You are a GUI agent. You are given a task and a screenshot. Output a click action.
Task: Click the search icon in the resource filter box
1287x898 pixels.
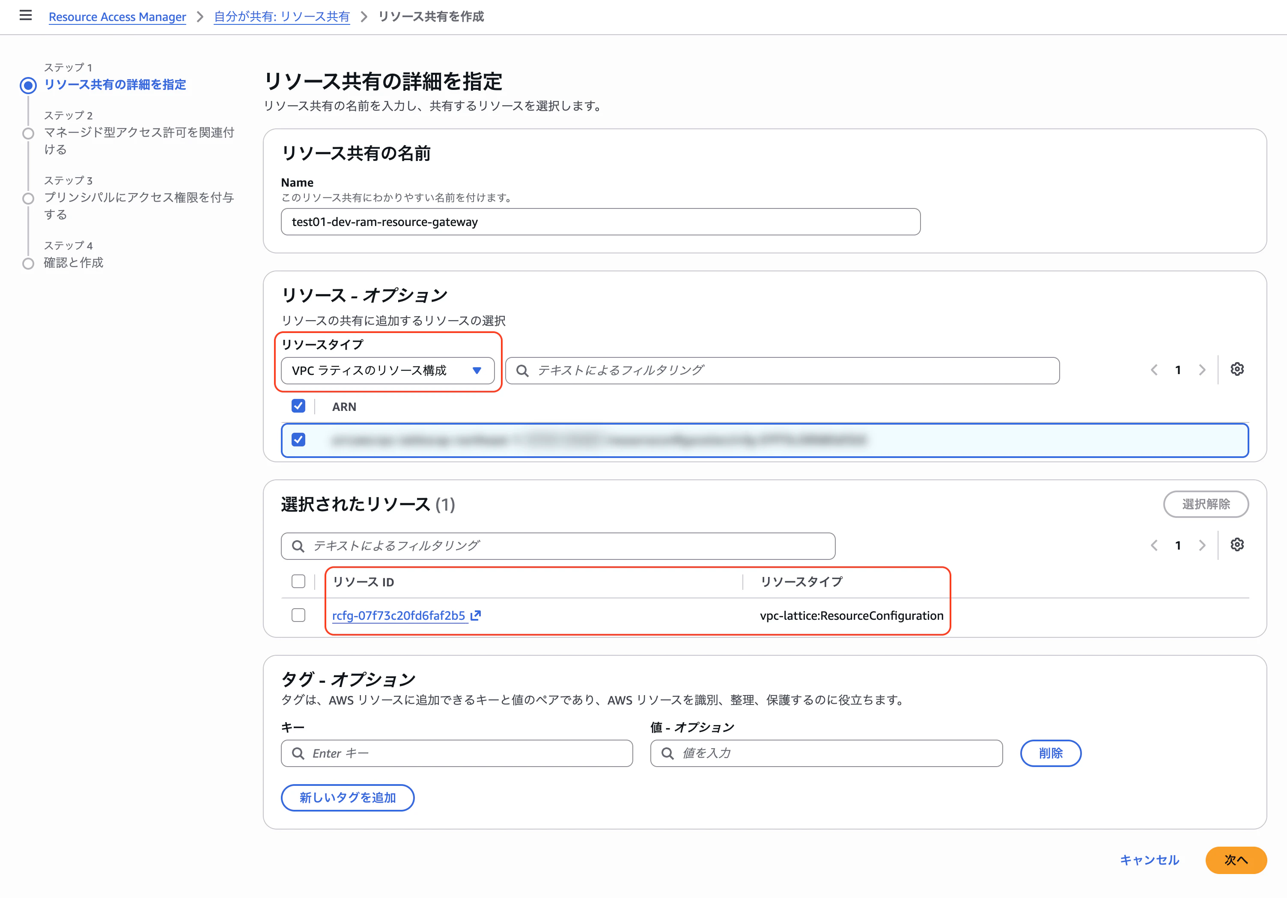tap(522, 371)
